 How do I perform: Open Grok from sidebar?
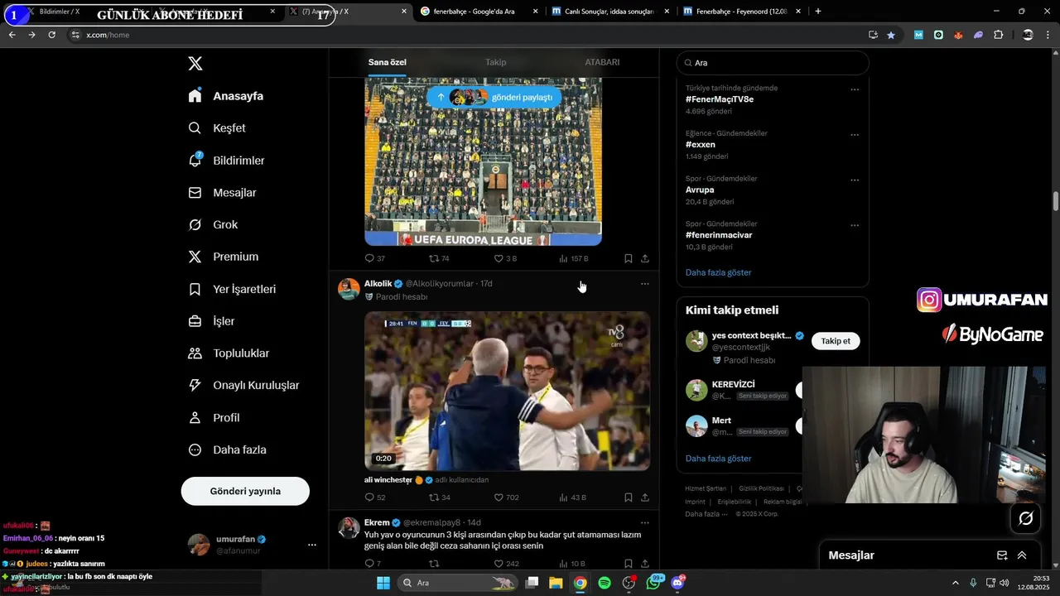pyautogui.click(x=213, y=225)
